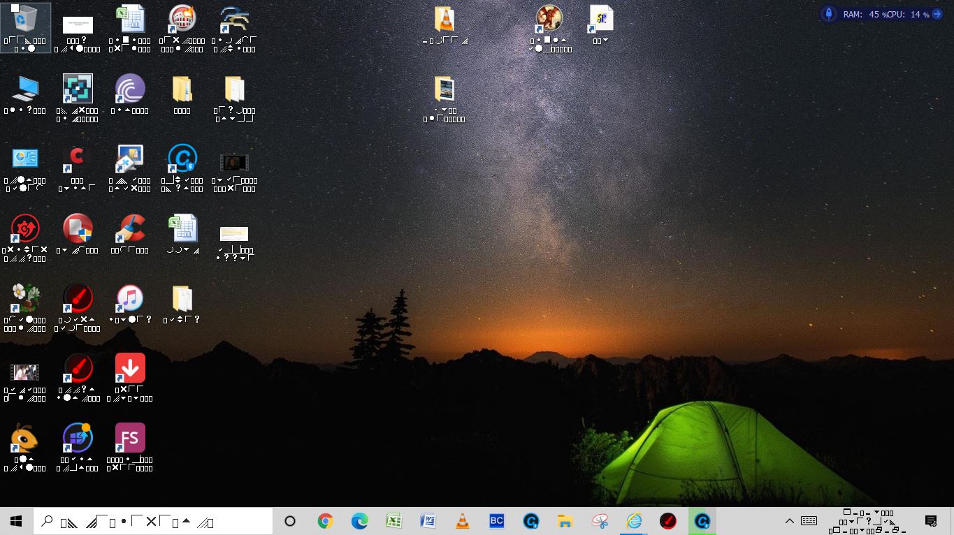Click the taskbar search box
The image size is (954, 535).
154,521
